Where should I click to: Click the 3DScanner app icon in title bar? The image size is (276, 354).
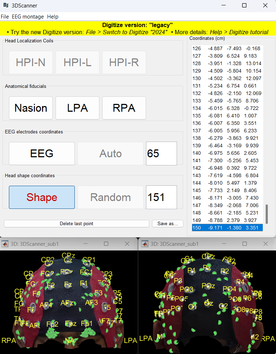point(6,6)
